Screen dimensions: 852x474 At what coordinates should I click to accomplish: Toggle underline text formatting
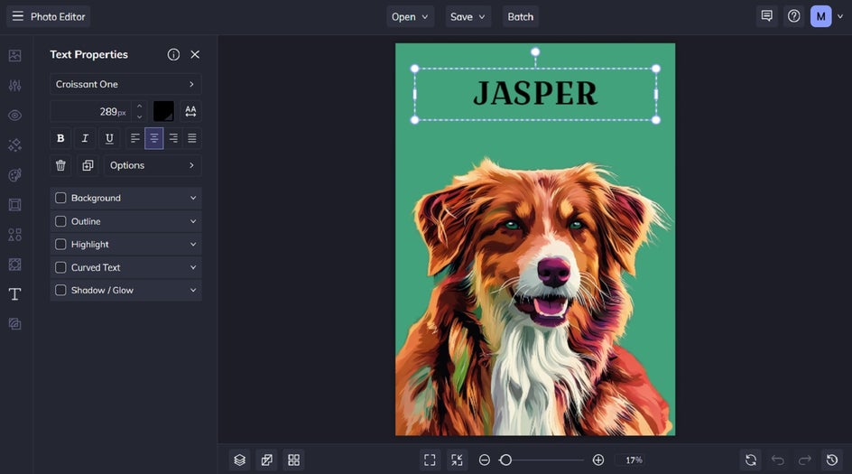tap(109, 138)
